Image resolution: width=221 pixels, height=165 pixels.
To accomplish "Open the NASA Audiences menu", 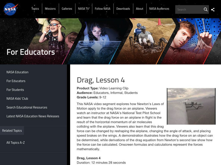I will click(159, 9).
